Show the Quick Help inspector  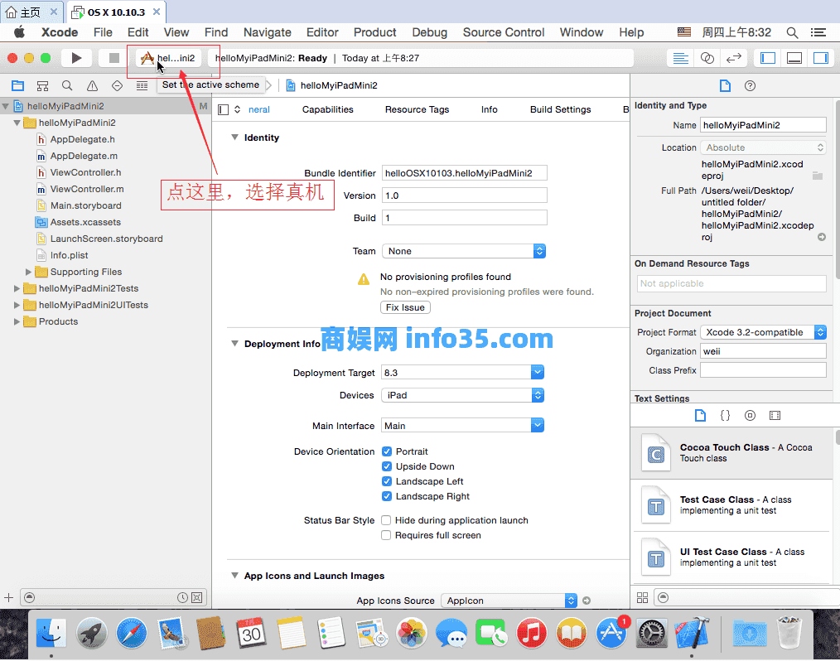coord(750,85)
